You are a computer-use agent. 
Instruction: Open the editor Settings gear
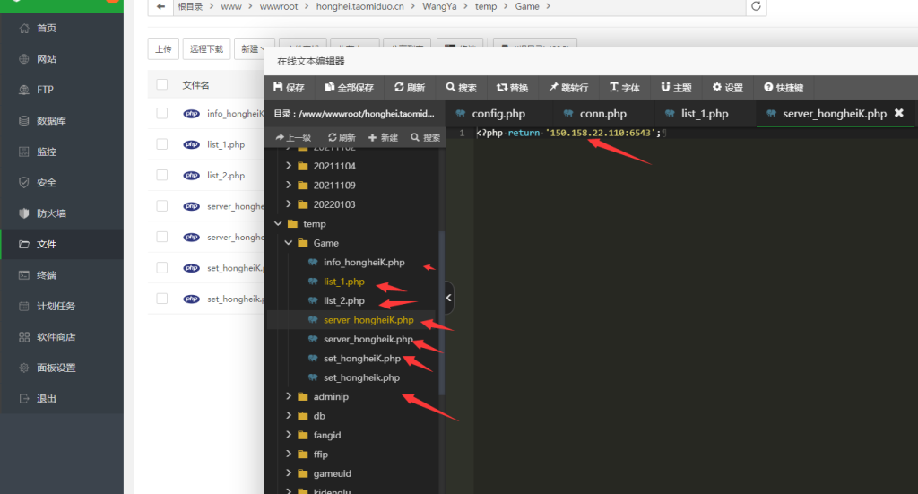pyautogui.click(x=717, y=88)
